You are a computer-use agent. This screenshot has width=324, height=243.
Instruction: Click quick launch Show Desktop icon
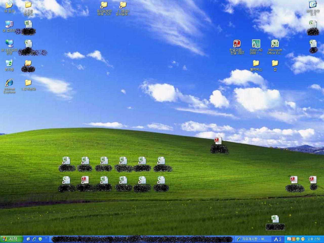point(28,239)
